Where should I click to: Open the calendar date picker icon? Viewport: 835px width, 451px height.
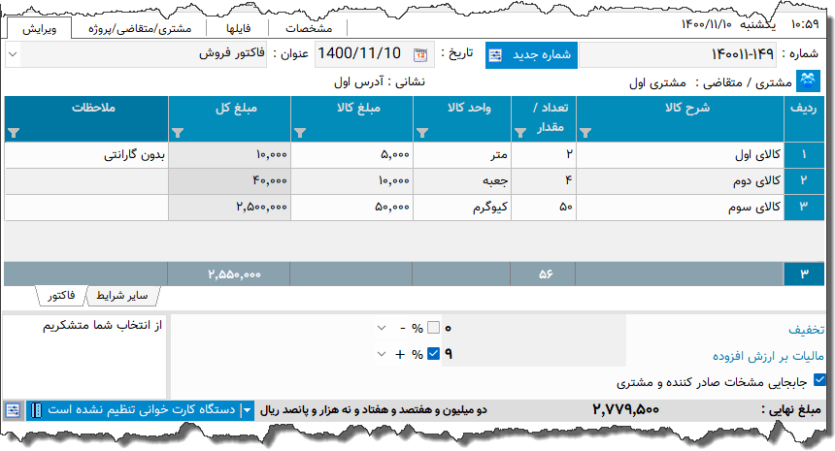[420, 54]
